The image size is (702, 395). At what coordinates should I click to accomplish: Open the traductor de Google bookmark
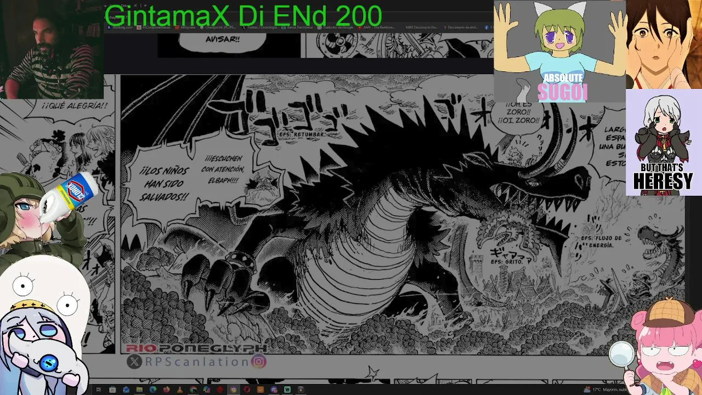click(x=334, y=27)
